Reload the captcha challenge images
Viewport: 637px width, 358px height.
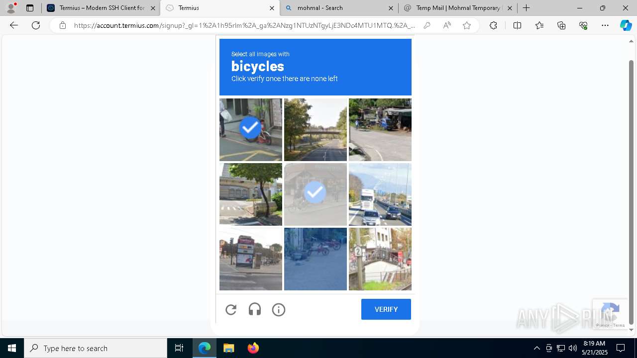[231, 310]
